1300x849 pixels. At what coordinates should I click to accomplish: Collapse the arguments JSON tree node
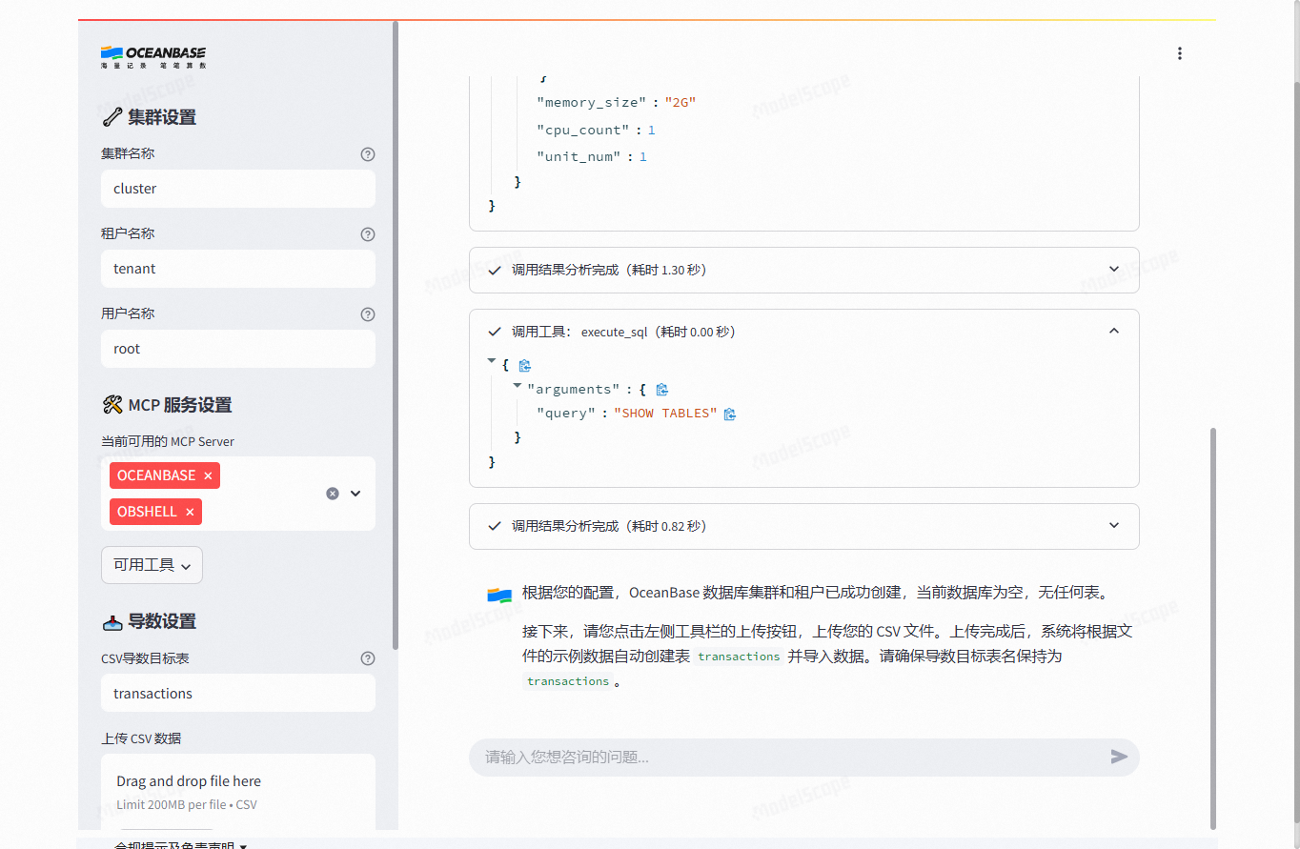pyautogui.click(x=516, y=388)
